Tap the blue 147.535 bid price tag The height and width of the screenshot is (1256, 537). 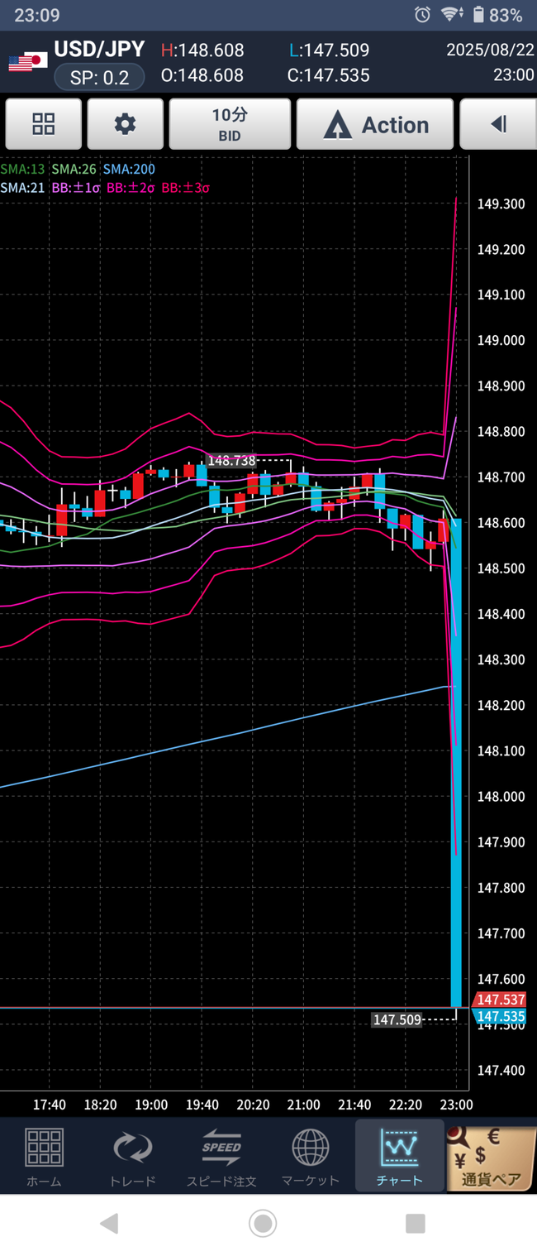pyautogui.click(x=501, y=1017)
